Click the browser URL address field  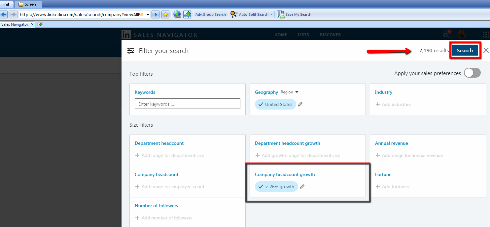pos(82,14)
